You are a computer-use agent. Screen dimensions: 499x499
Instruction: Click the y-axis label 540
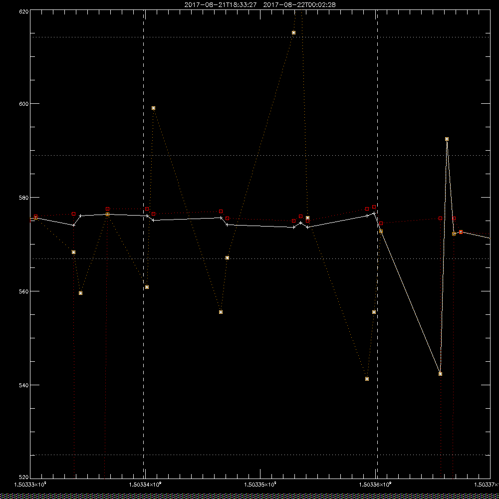[x=24, y=385]
